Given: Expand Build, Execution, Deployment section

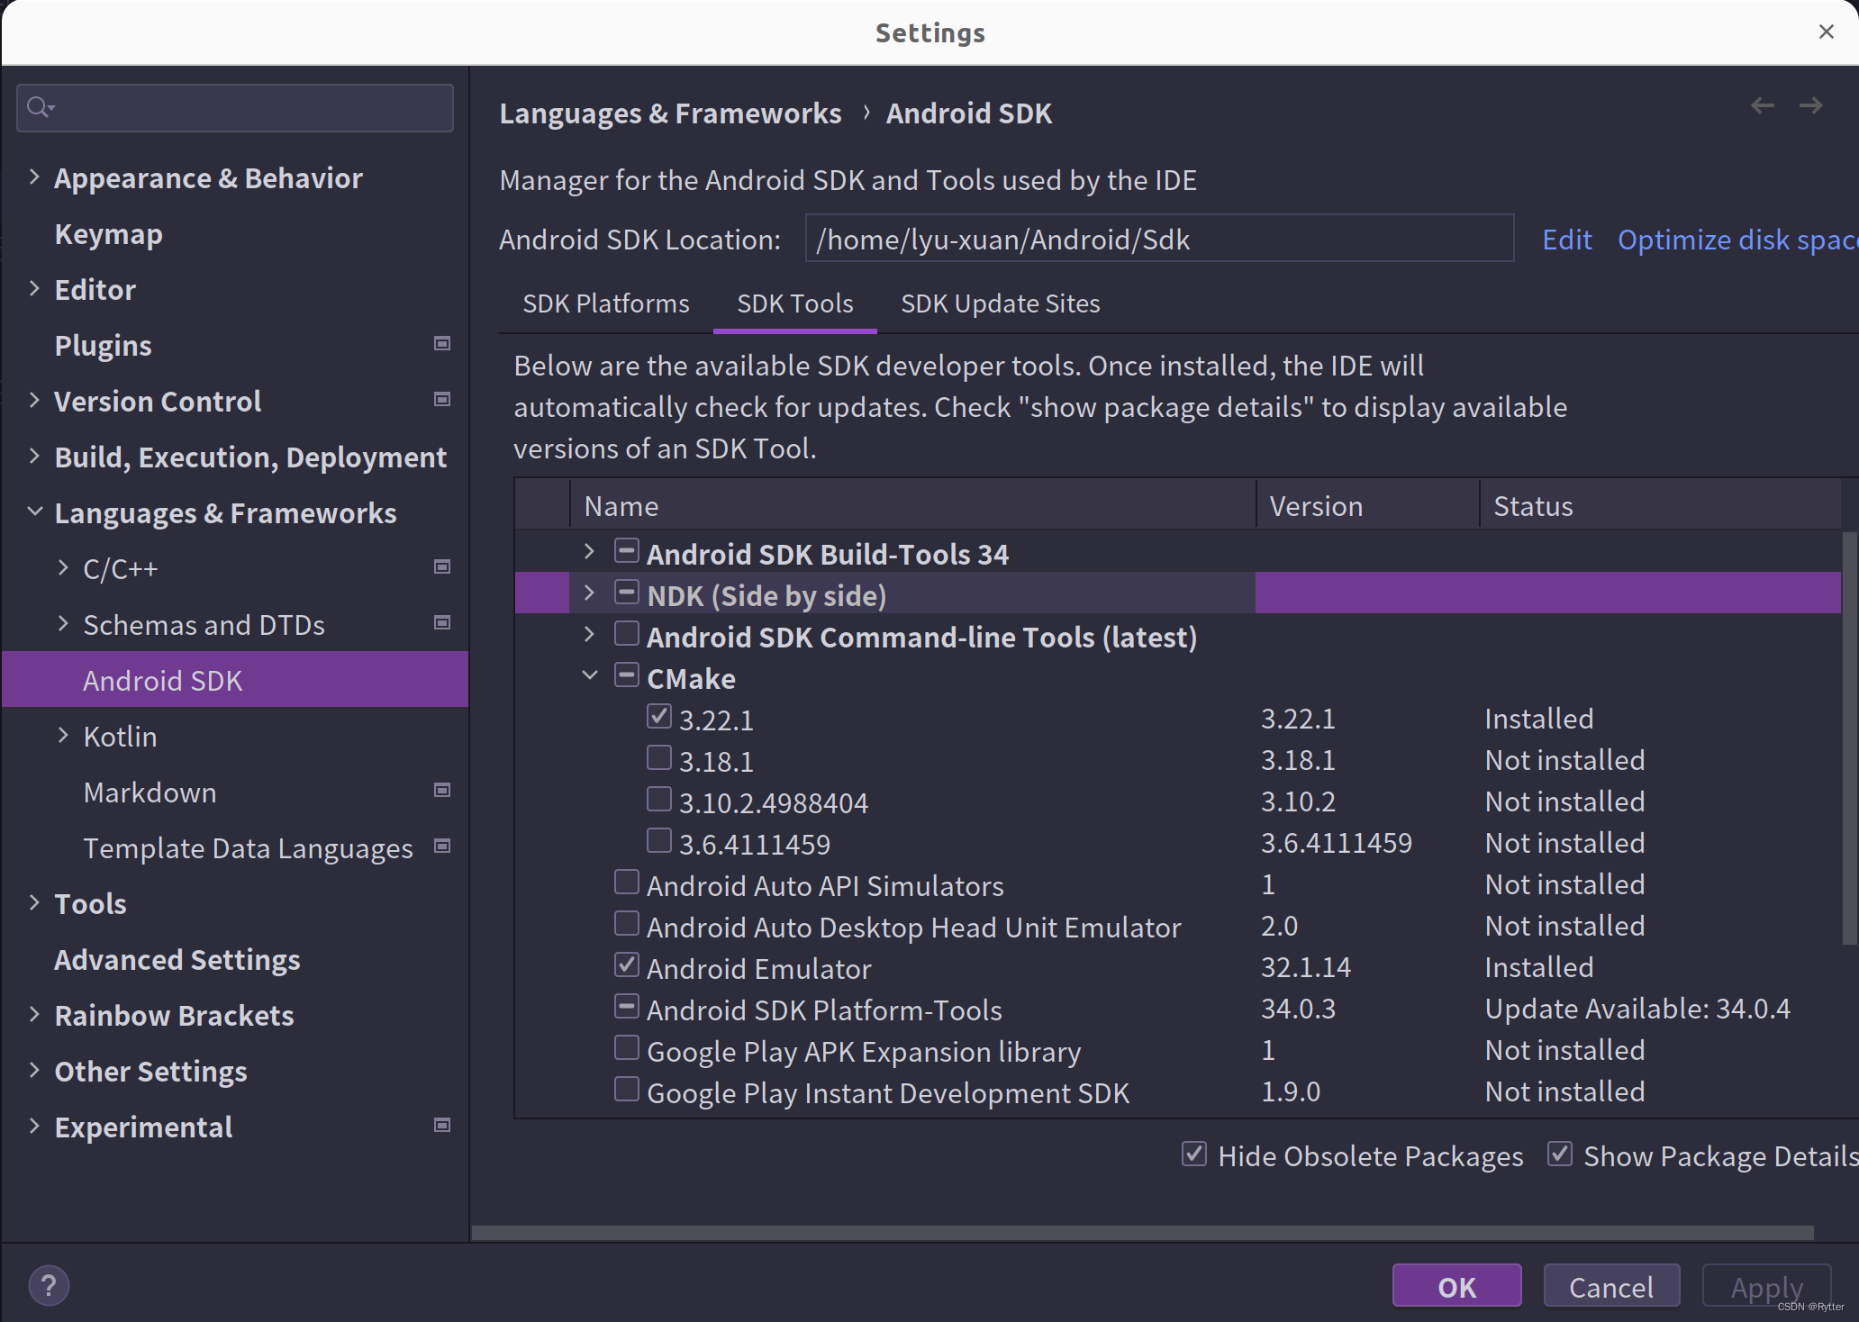Looking at the screenshot, I should click(34, 456).
